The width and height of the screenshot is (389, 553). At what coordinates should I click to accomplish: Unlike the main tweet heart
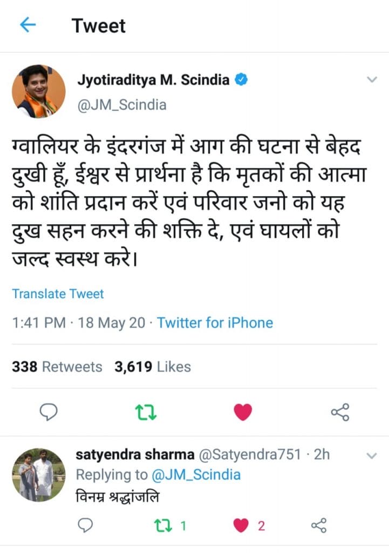[x=243, y=413]
